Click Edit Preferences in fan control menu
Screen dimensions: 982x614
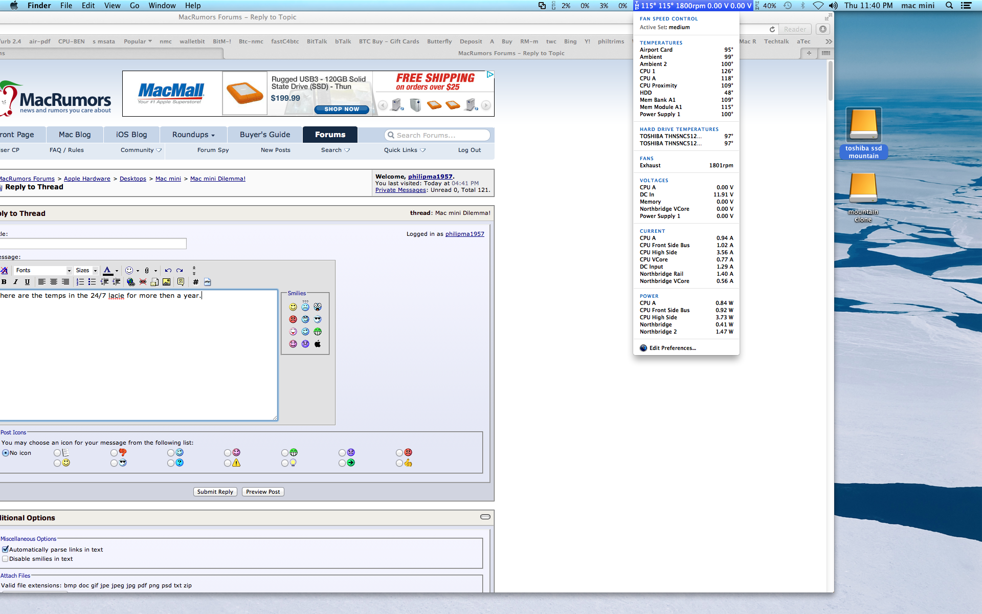pyautogui.click(x=673, y=348)
